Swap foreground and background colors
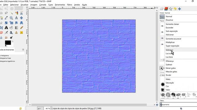Viewport: 197px width, 110px height. [12, 41]
